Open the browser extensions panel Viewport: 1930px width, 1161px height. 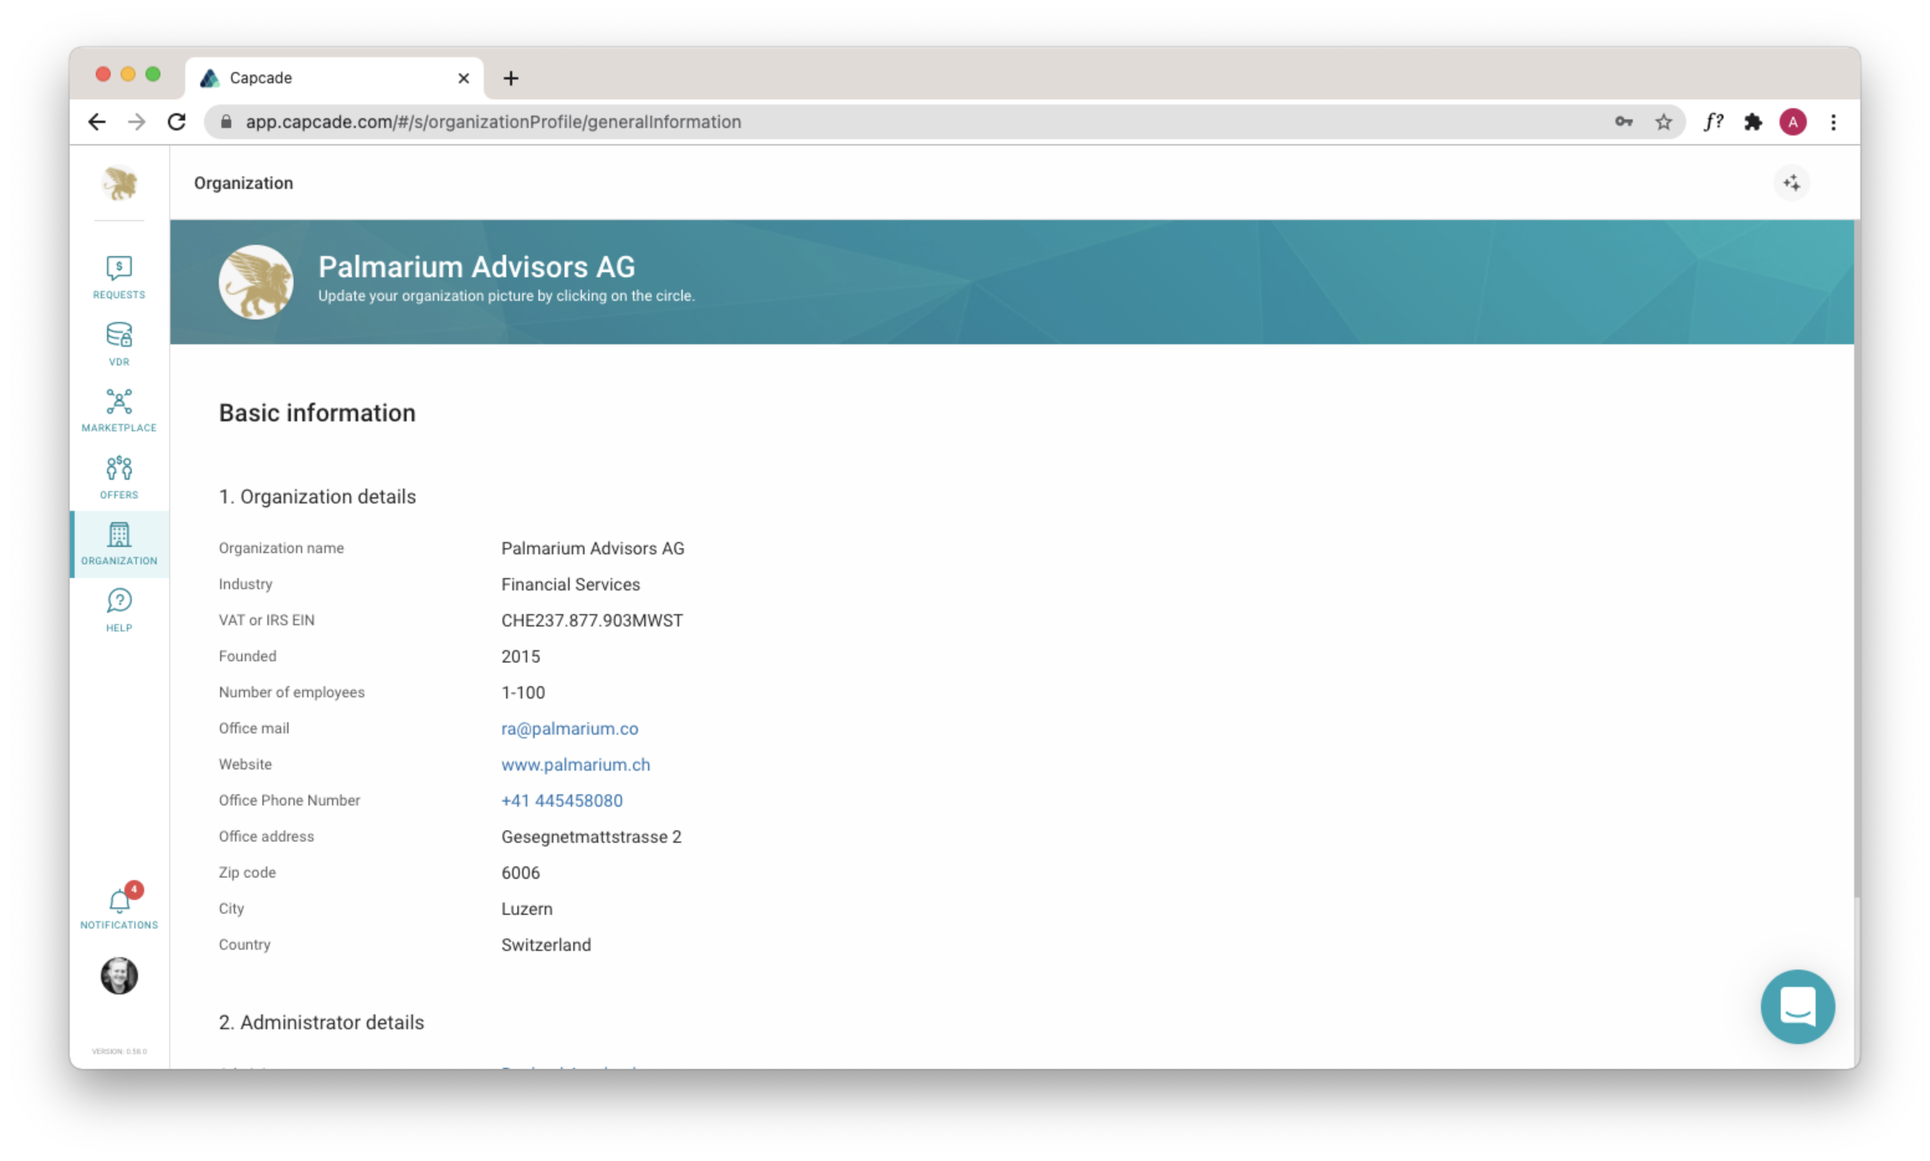pos(1753,122)
